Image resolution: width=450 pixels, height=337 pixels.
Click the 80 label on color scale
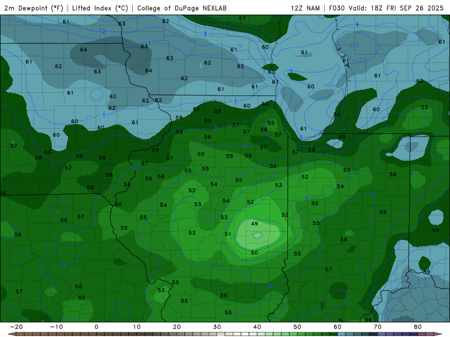pos(418,327)
